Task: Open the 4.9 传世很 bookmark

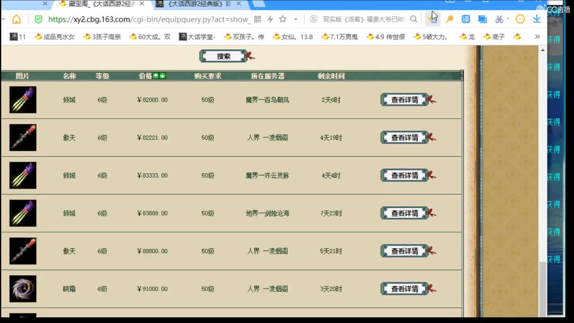Action: [x=386, y=37]
